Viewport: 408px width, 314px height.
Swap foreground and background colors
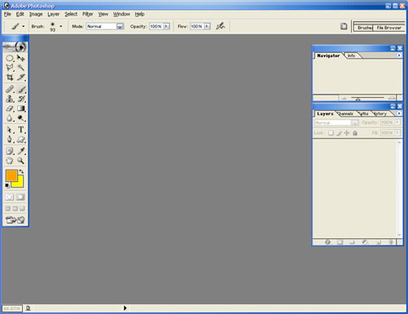pyautogui.click(x=21, y=171)
